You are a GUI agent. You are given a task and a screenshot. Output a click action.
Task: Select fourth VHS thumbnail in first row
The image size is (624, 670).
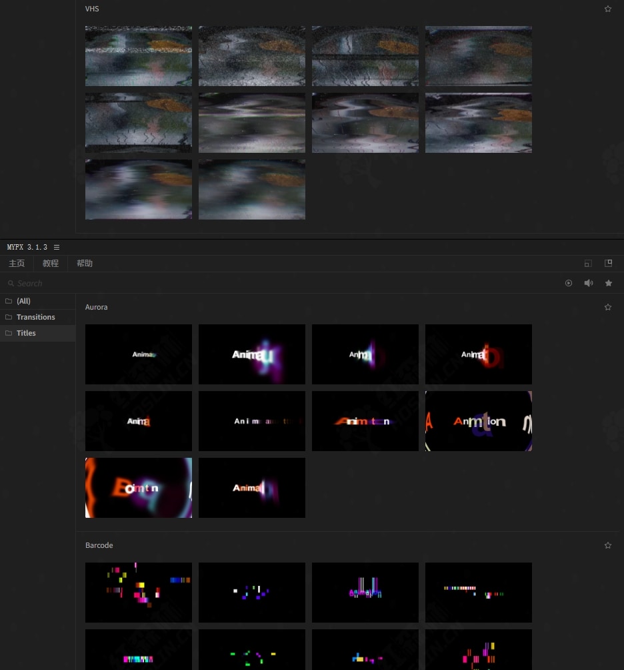(x=479, y=56)
